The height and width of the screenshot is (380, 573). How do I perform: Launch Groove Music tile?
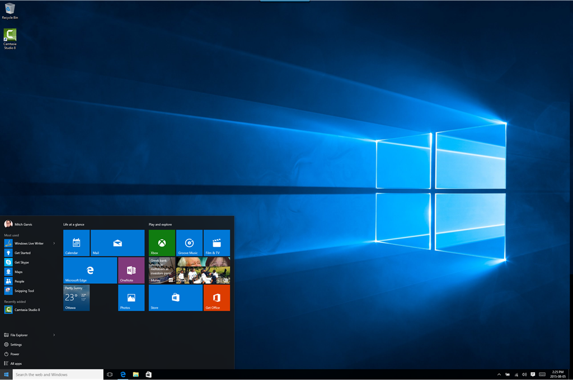[189, 243]
